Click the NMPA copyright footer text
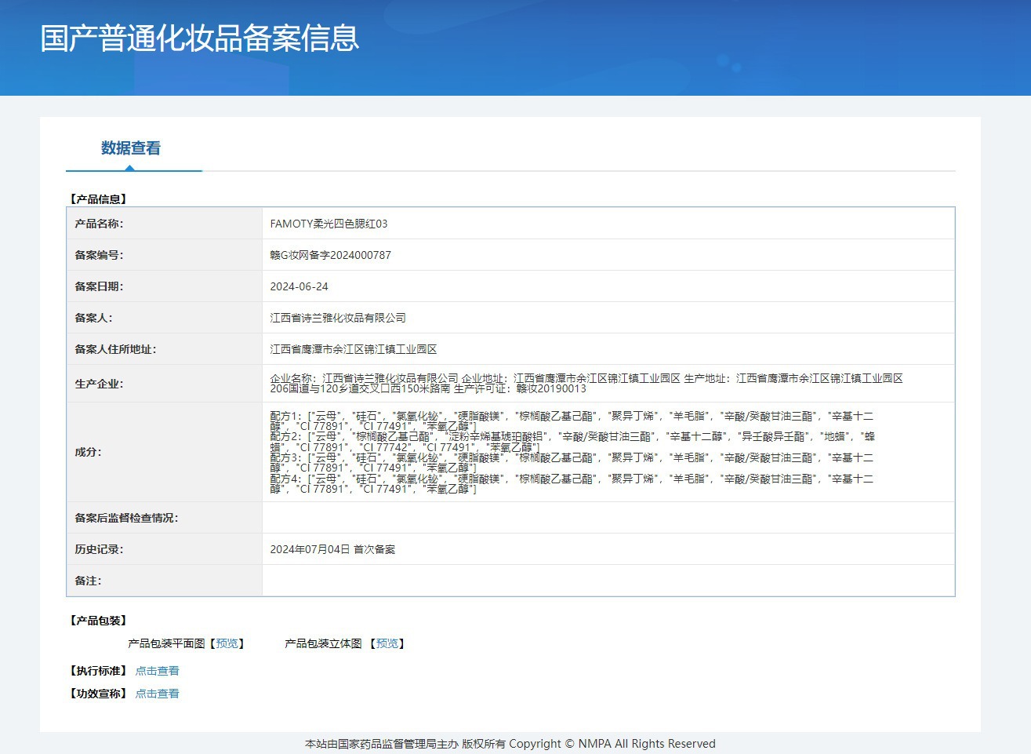The image size is (1031, 754). pos(510,744)
